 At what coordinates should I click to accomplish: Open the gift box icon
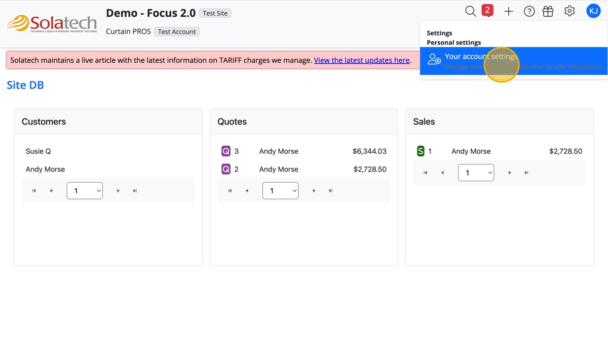click(x=548, y=11)
